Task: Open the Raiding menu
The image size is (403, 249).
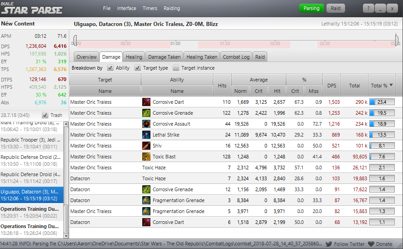Action: point(172,8)
